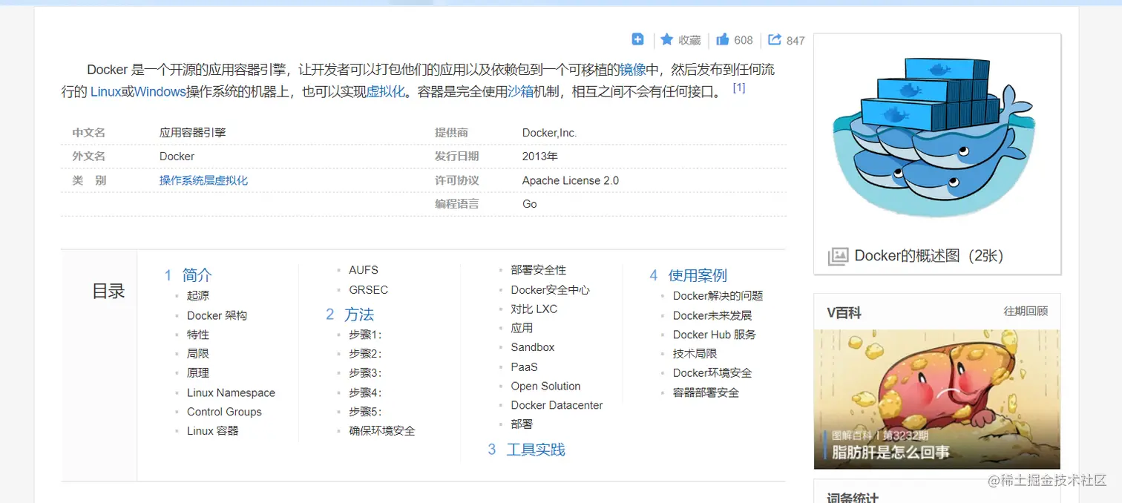Screen dimensions: 1122x503
Task: Open the 镜像 link in the summary
Action: [633, 70]
